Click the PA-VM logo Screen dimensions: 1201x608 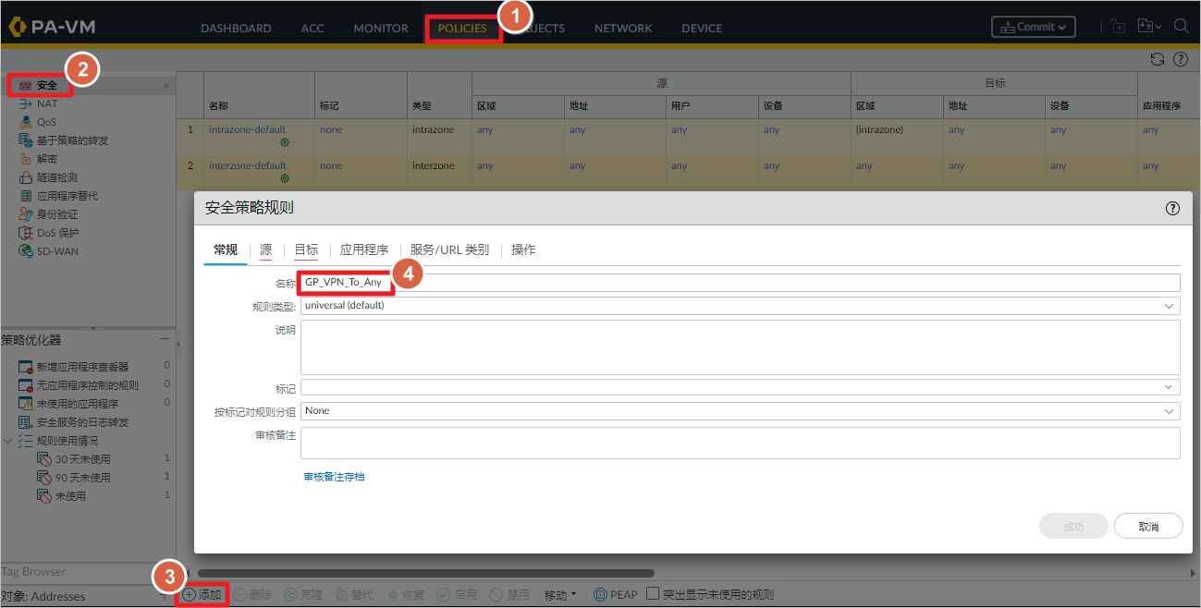click(53, 27)
